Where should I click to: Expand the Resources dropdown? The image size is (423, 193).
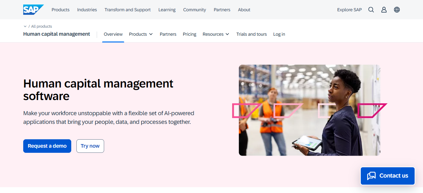click(216, 34)
